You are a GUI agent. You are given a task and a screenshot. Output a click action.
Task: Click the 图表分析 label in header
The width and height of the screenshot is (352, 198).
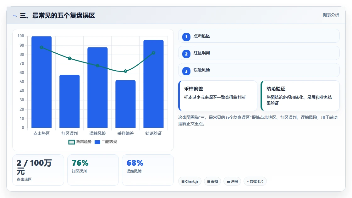pyautogui.click(x=331, y=15)
